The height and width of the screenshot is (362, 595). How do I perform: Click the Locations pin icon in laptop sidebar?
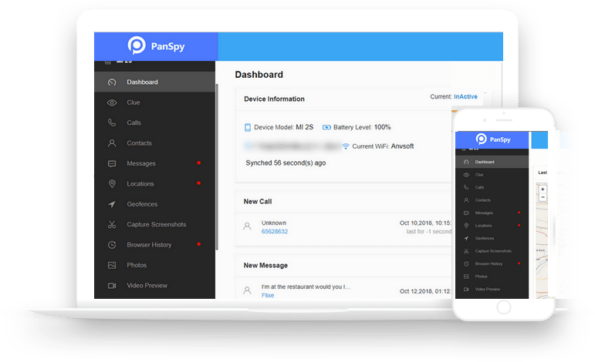(x=112, y=183)
